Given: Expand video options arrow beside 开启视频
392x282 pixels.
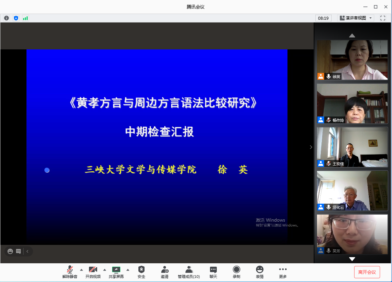Looking at the screenshot, I should coord(105,269).
